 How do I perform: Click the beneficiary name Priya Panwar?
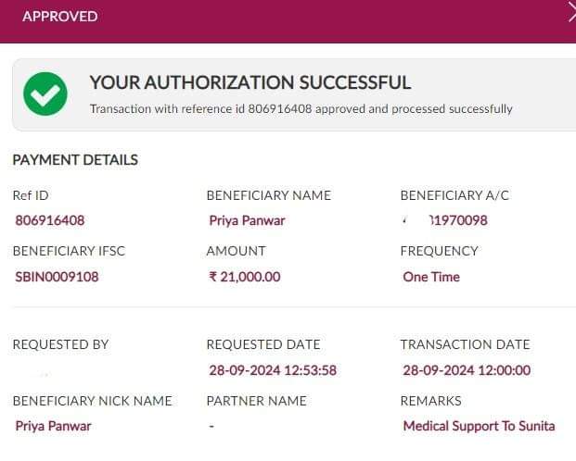pyautogui.click(x=247, y=220)
